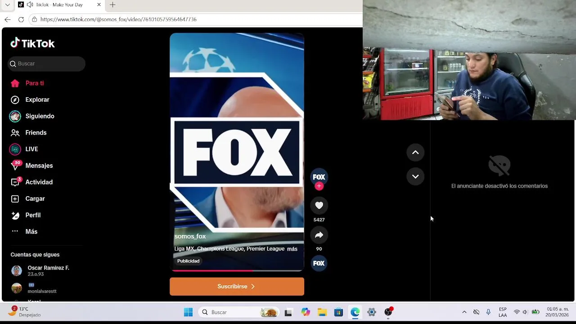576x324 pixels.
Task: Open somos_fox username link on video
Action: 190,236
